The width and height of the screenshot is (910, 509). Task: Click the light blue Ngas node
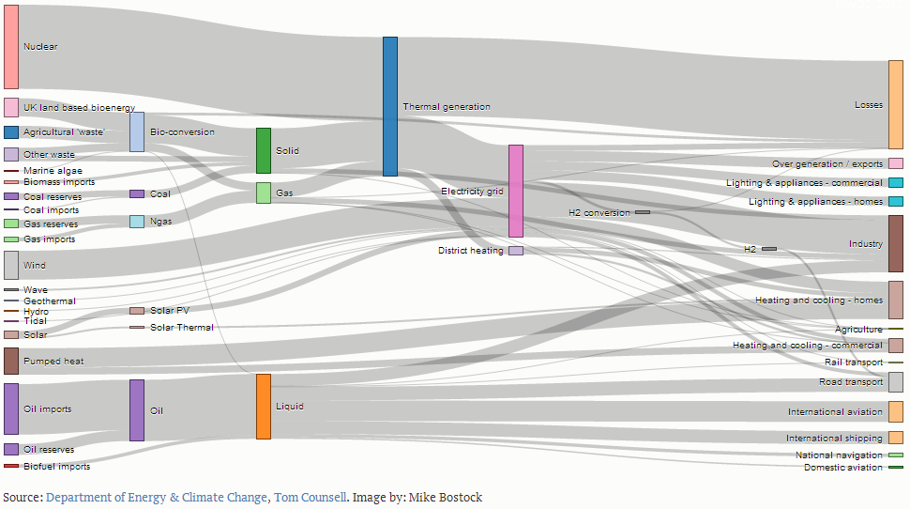coord(137,222)
